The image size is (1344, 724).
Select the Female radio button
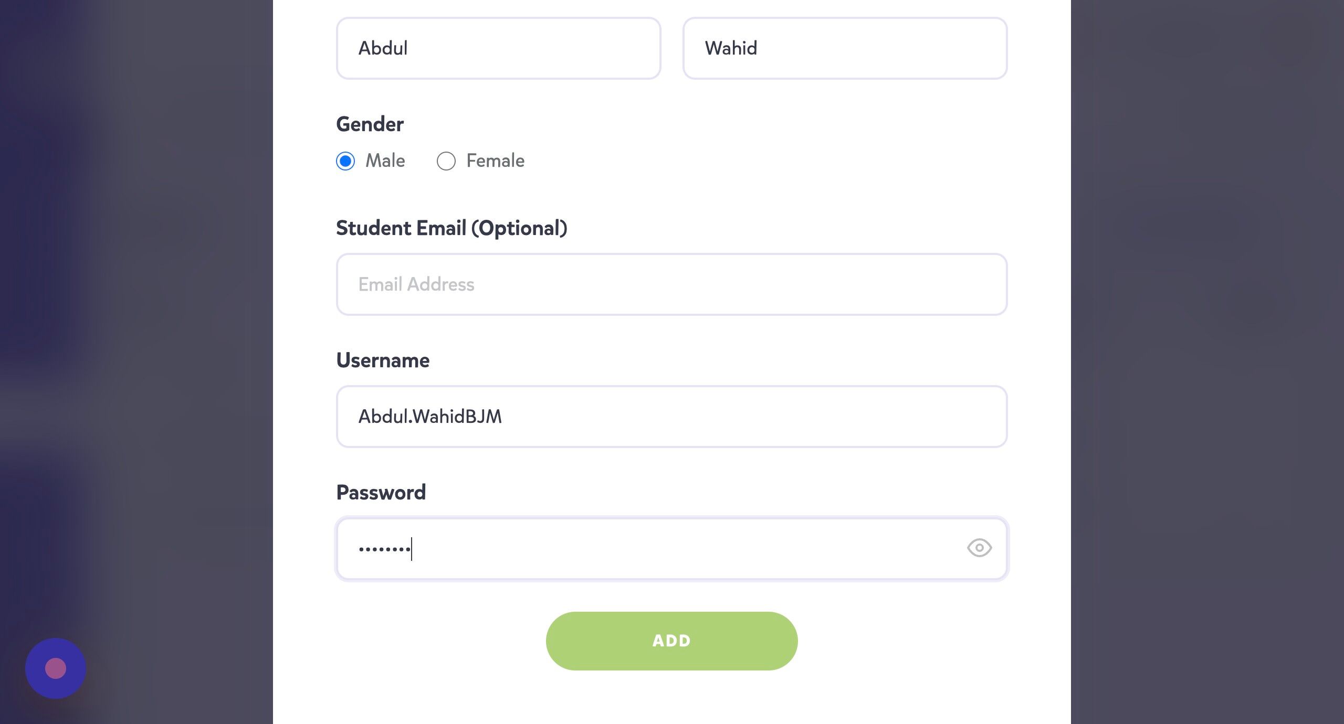point(446,161)
